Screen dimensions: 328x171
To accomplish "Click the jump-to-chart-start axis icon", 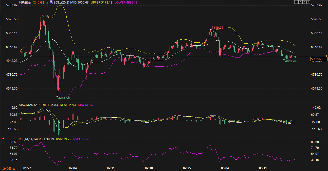I will pos(300,2).
